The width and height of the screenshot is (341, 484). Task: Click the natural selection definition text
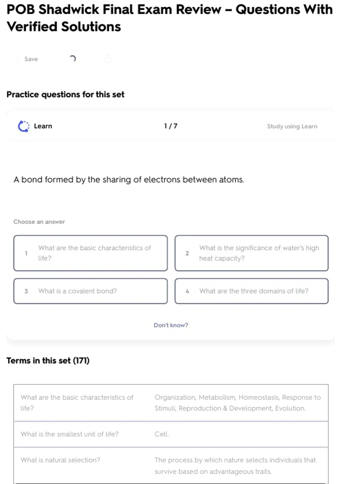coord(235,466)
